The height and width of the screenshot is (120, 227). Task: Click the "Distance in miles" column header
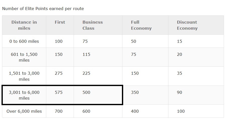pyautogui.click(x=24, y=25)
